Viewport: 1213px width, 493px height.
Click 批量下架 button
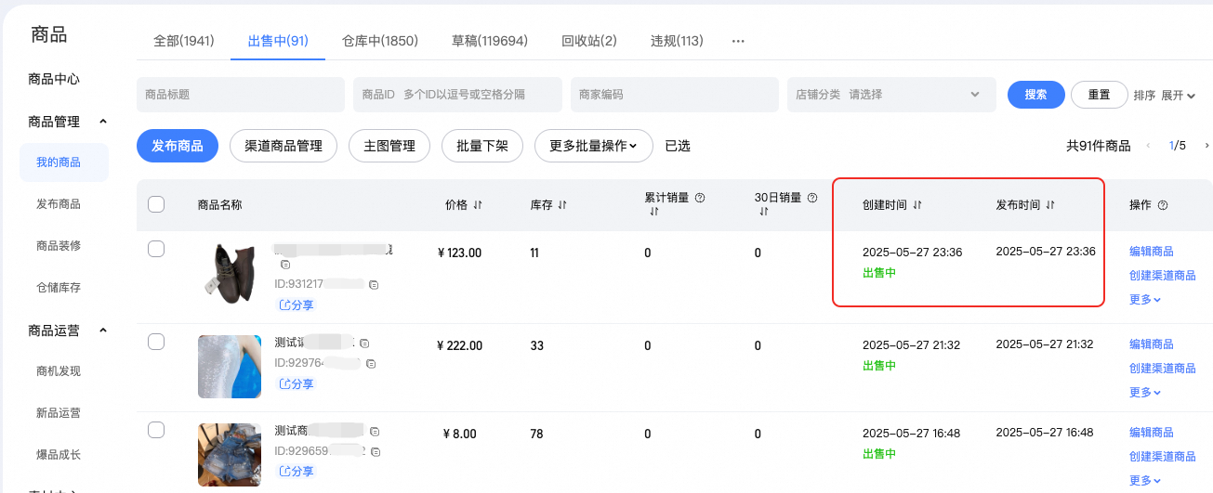482,146
